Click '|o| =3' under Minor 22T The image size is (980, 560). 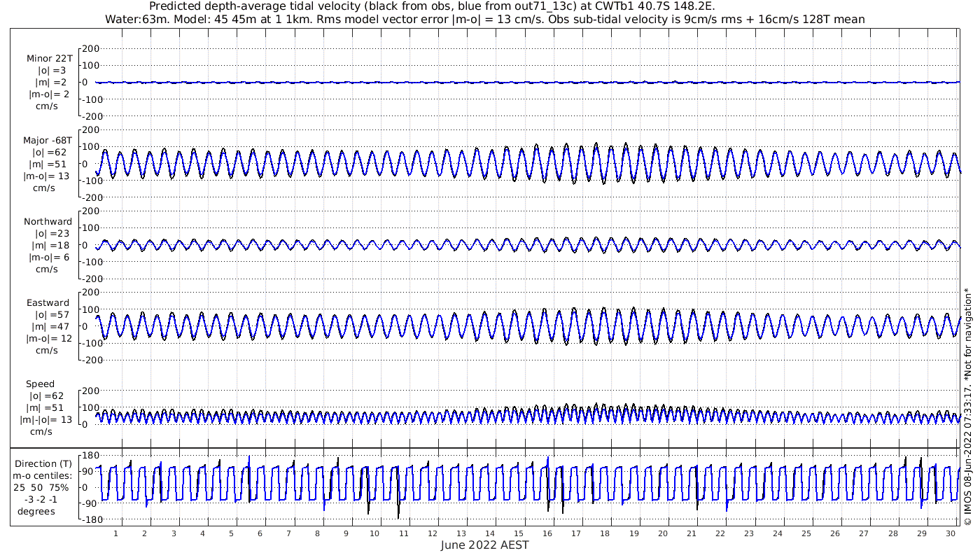[x=52, y=71]
